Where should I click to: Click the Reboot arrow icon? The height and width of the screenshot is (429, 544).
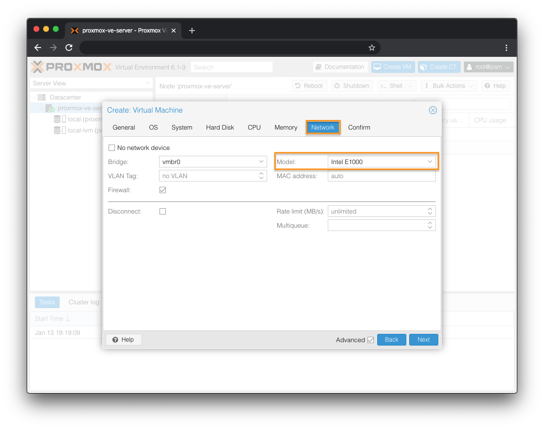coord(298,85)
